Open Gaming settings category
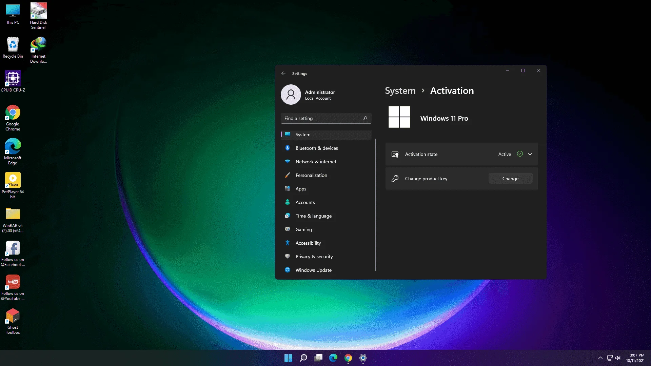Viewport: 651px width, 366px height. tap(326, 229)
